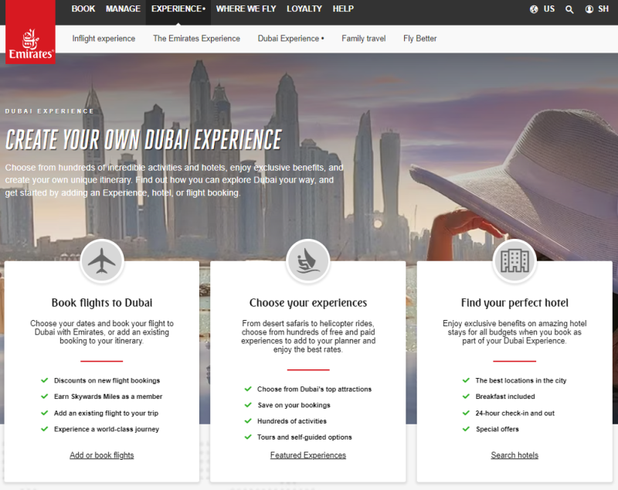This screenshot has height=490, width=618.
Task: Click 'Breakfast included' text
Action: pyautogui.click(x=505, y=396)
